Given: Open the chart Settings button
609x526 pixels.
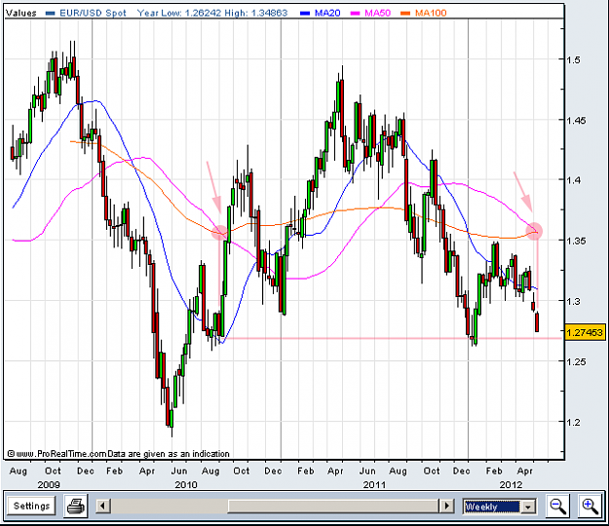Looking at the screenshot, I should 31,506.
